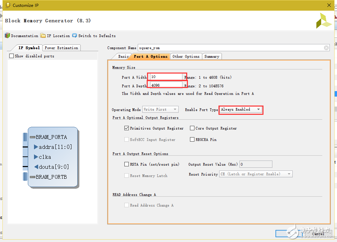Open the Power Estimation tab
Screen dimensions: 337x242
tap(61, 48)
